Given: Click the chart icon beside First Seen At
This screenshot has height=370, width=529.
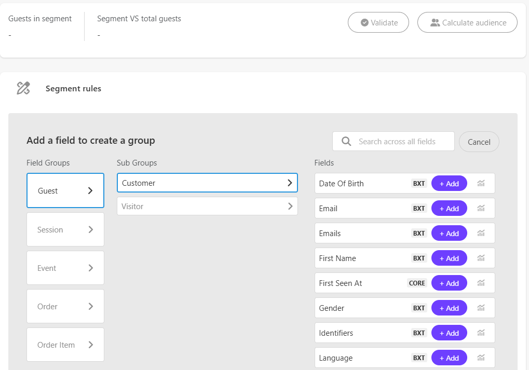Looking at the screenshot, I should click(481, 283).
